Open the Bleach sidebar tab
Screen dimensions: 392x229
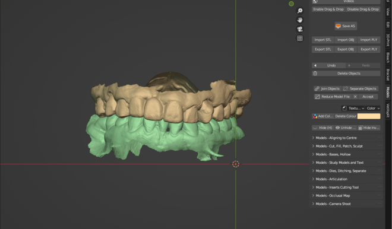[388, 58]
